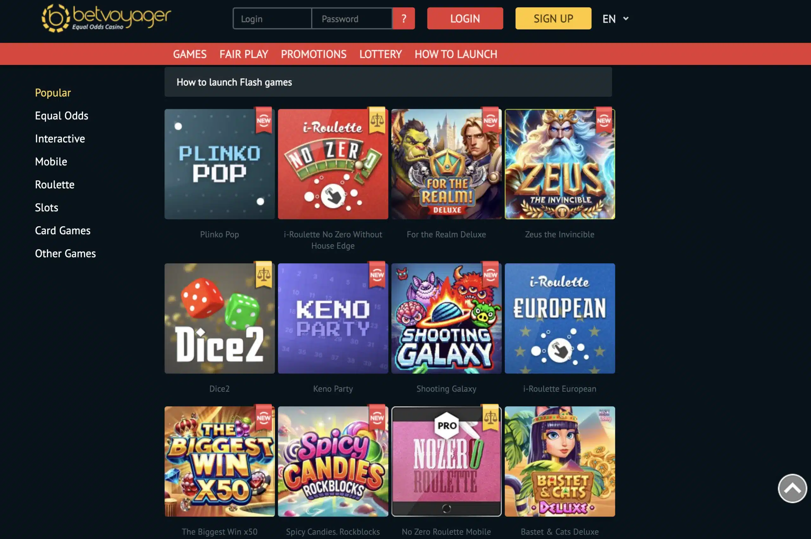Click the red LOGIN button
The width and height of the screenshot is (811, 539).
tap(465, 19)
